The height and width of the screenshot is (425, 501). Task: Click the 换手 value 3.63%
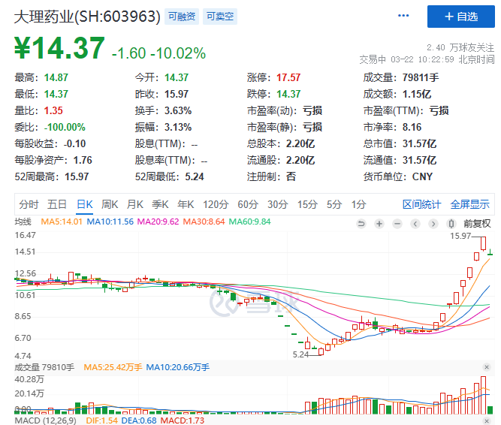pos(178,111)
